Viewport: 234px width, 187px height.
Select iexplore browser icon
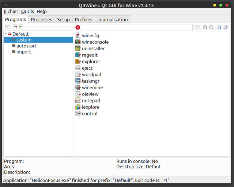point(78,107)
